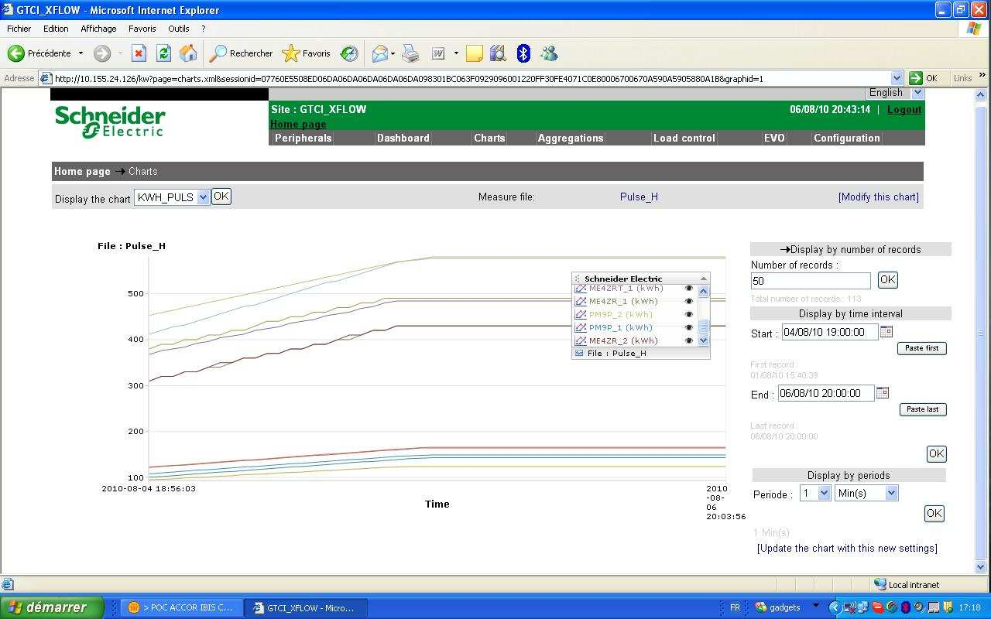Open the Mail envelope toolbar icon
Image resolution: width=991 pixels, height=619 pixels.
point(379,53)
